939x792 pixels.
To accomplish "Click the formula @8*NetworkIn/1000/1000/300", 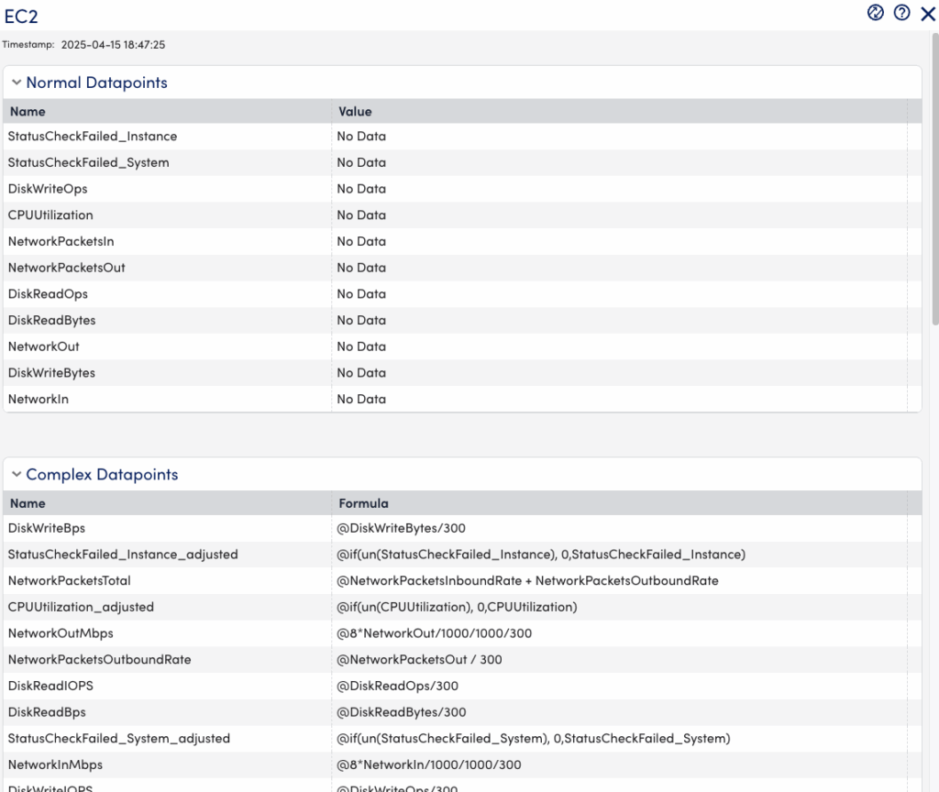I will pos(429,765).
